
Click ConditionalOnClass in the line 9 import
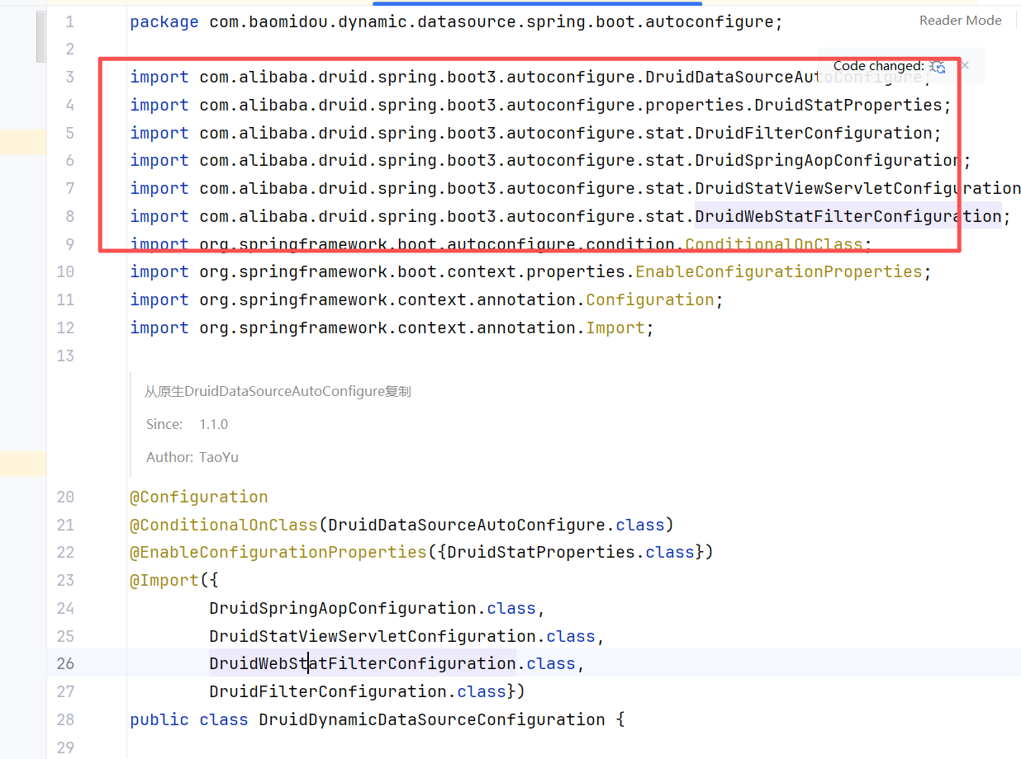[x=774, y=244]
